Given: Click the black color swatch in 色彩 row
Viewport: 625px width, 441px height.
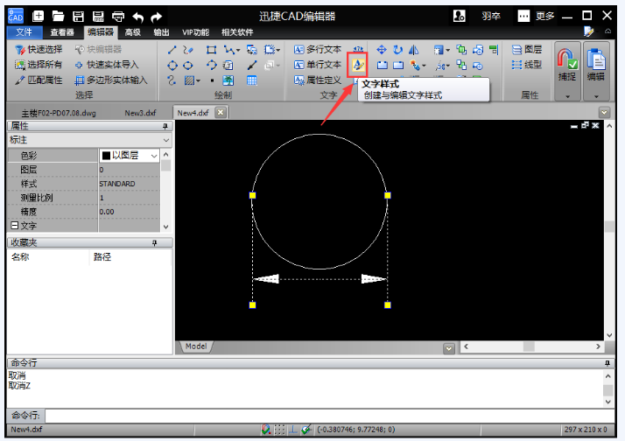Looking at the screenshot, I should tap(106, 155).
